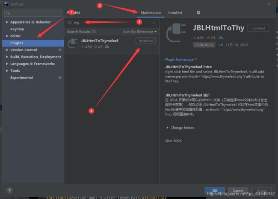
Task: Expand Languages & Frameworks node
Action: click(x=7, y=64)
